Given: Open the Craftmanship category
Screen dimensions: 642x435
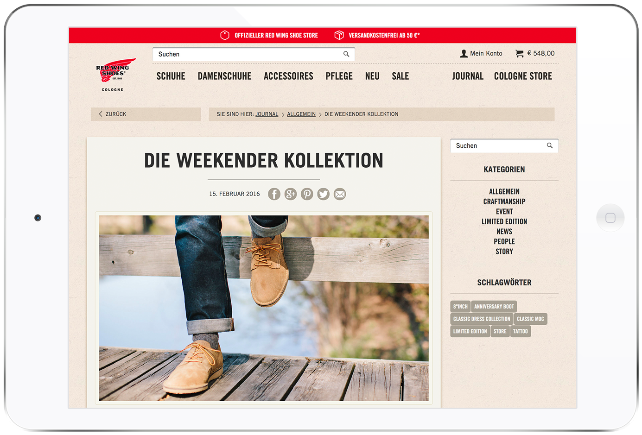Looking at the screenshot, I should tap(504, 202).
